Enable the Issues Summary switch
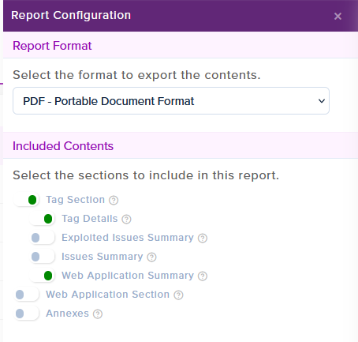Viewport: 358px width, 342px height. coord(42,257)
